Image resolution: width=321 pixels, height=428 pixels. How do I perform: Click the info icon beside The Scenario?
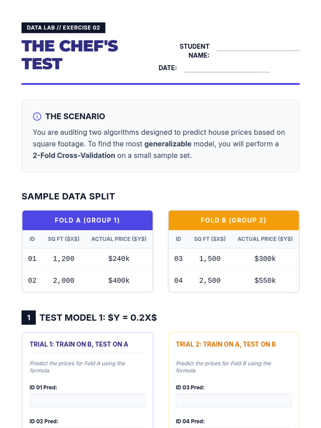tap(37, 117)
